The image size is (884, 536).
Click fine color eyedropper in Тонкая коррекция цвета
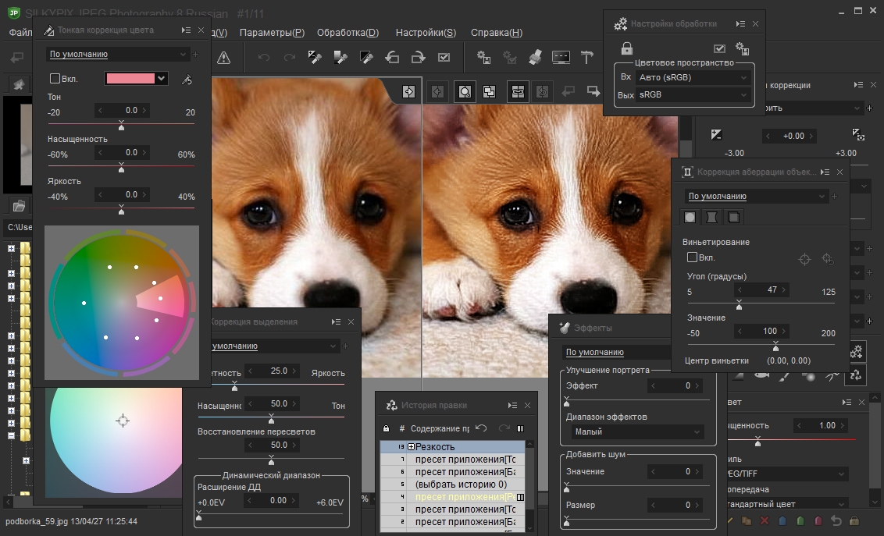[187, 80]
